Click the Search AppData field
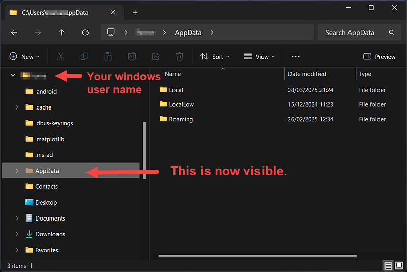 tap(354, 32)
